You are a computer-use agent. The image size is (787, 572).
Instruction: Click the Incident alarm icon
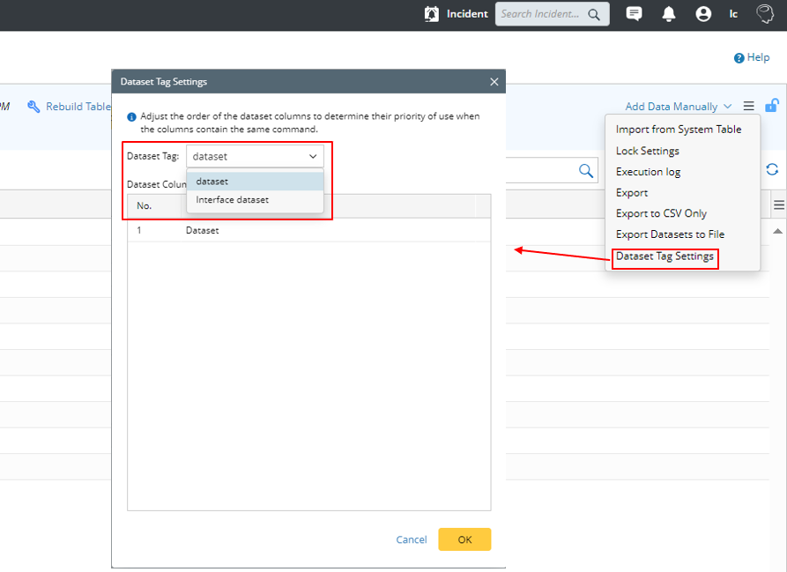pos(431,14)
